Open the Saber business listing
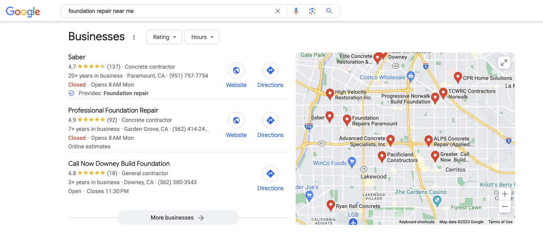543x235 pixels. click(77, 57)
